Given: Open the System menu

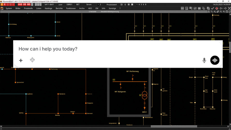Looking at the screenshot, I should point(9,8).
